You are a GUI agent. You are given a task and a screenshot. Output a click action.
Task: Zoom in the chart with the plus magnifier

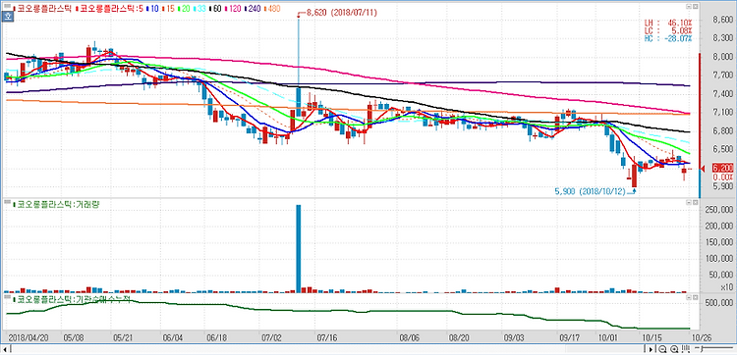pyautogui.click(x=674, y=349)
